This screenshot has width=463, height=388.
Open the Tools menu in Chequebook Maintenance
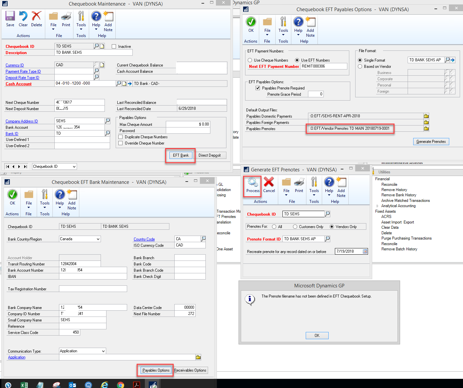(81, 21)
